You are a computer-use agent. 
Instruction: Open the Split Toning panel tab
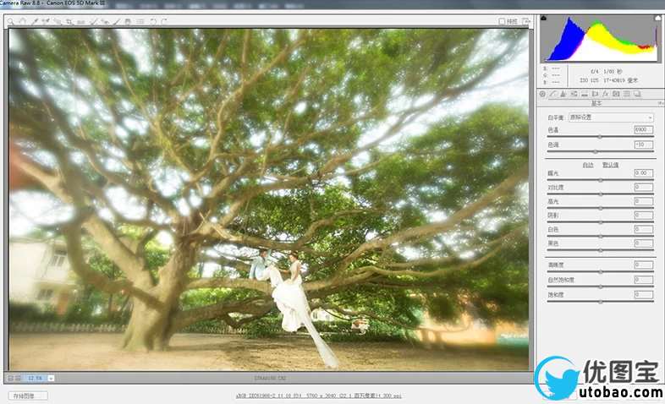(x=585, y=94)
